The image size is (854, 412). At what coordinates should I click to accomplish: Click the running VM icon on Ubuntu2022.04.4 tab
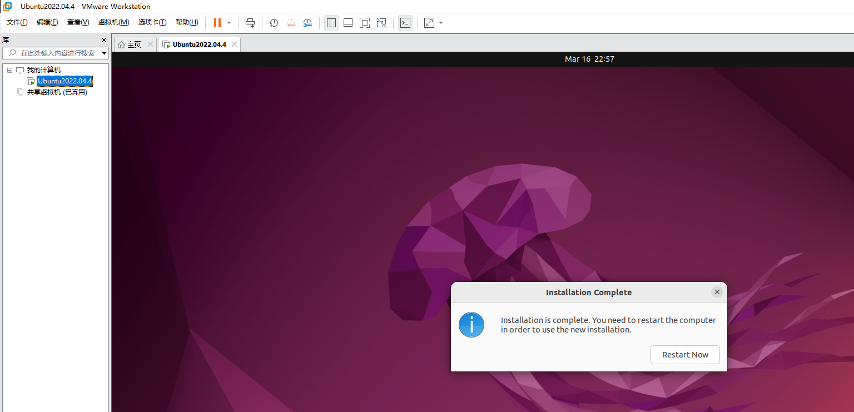pyautogui.click(x=166, y=44)
